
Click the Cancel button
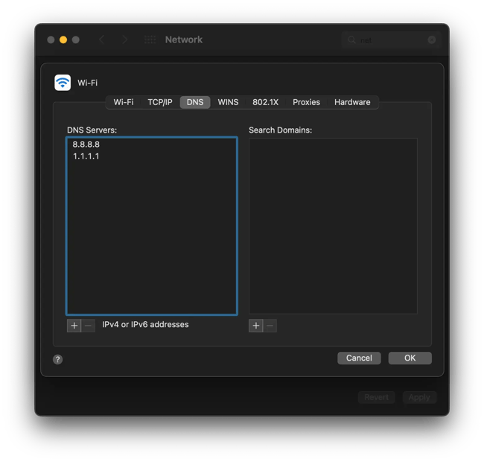359,358
